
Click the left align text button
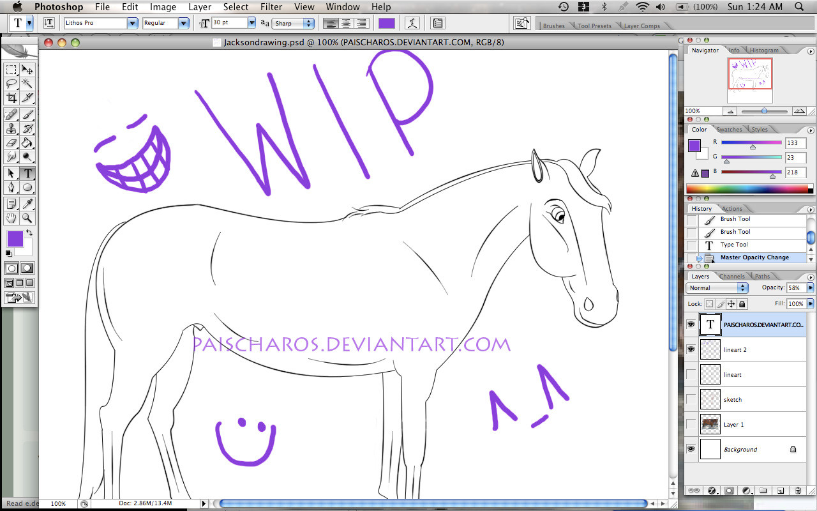coord(331,23)
